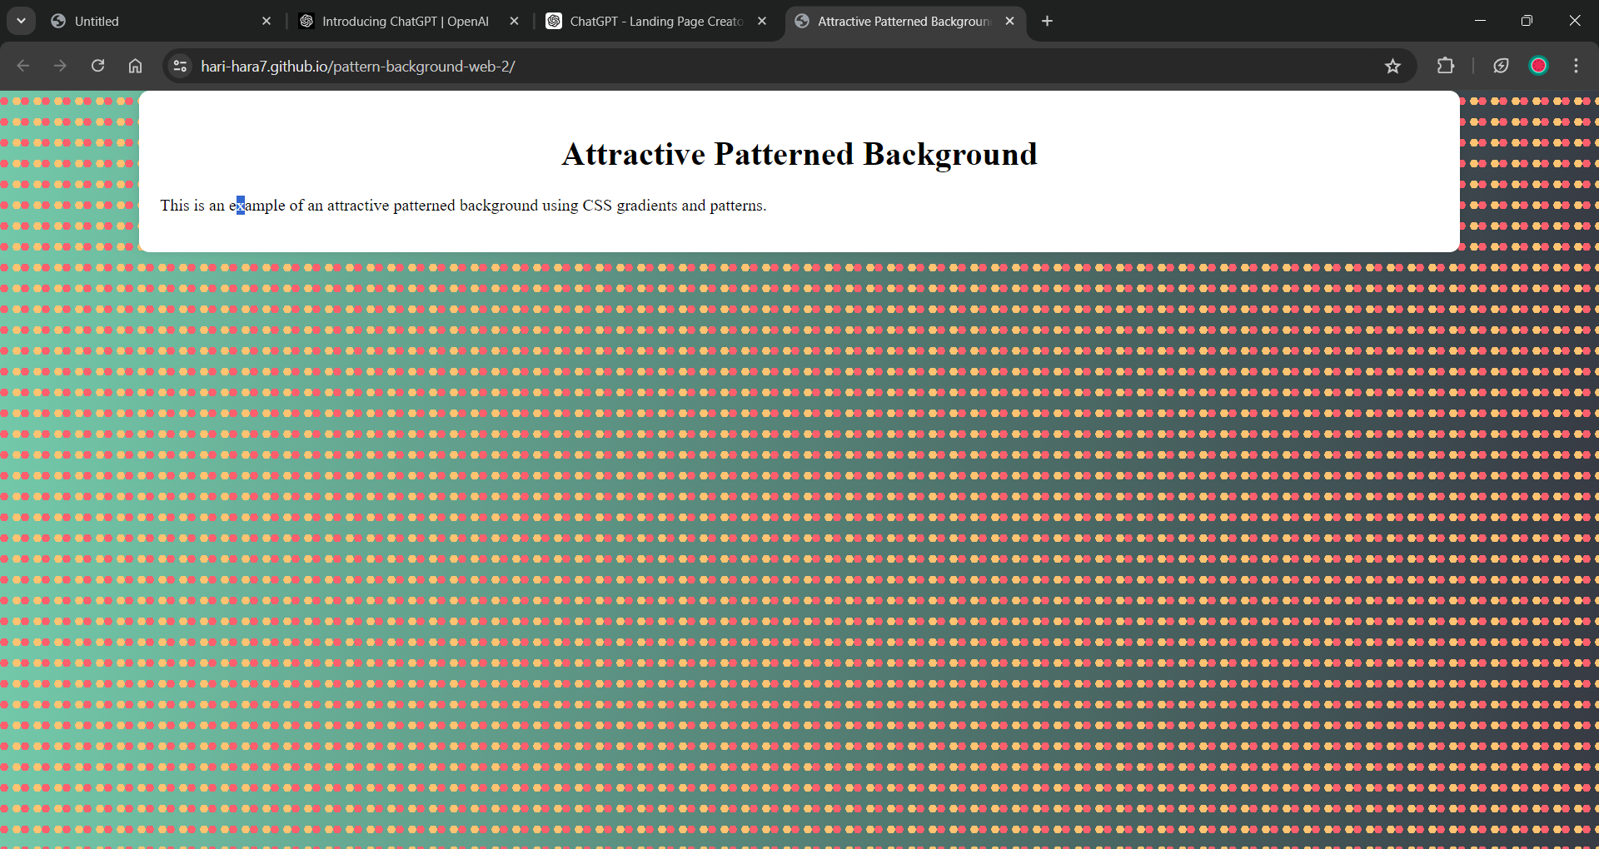This screenshot has width=1599, height=849.
Task: Restore down the browser window
Action: coord(1527,21)
